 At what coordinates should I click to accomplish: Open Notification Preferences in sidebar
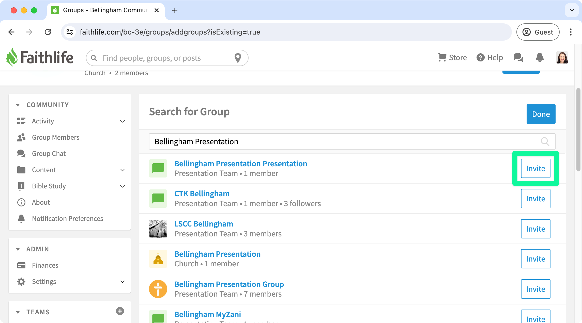click(x=67, y=219)
